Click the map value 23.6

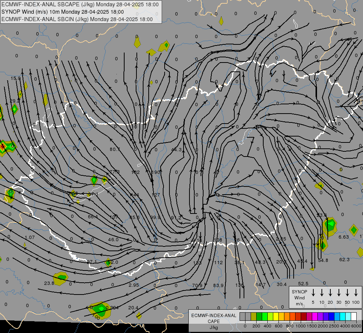321,215
